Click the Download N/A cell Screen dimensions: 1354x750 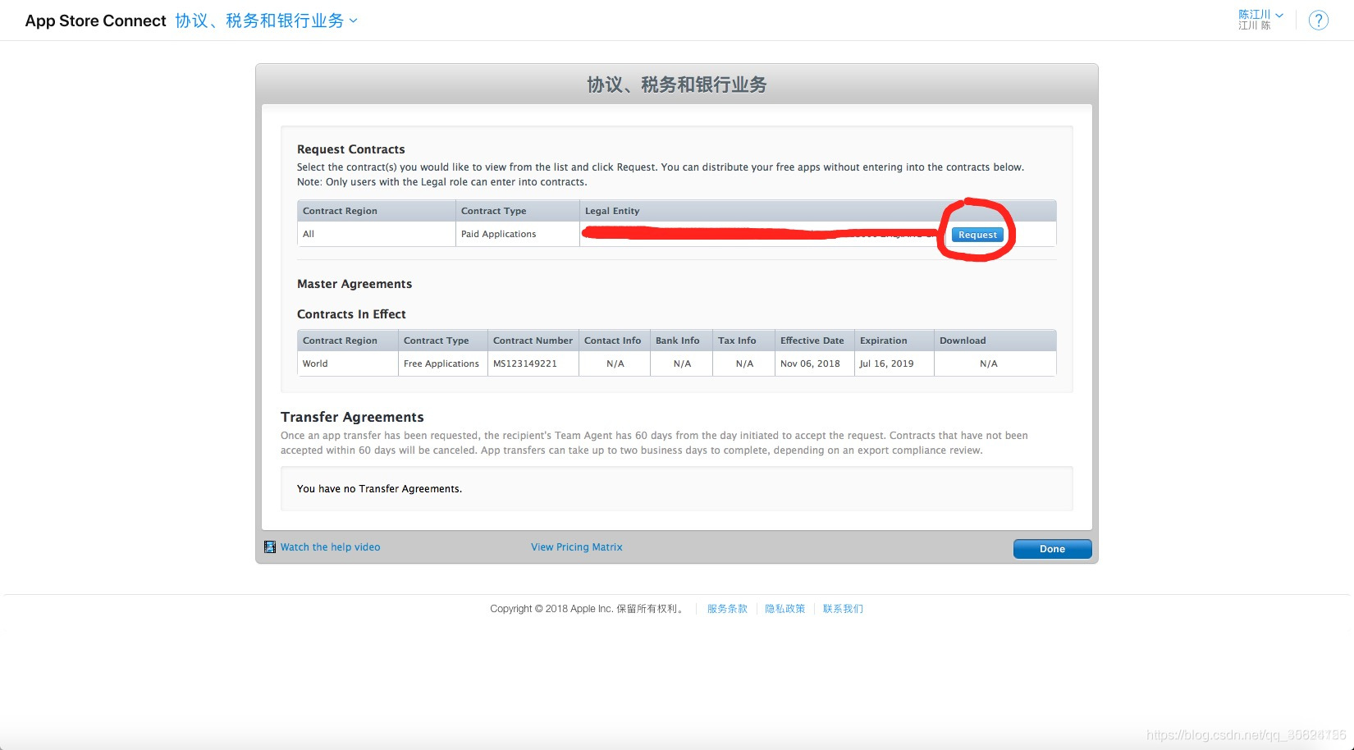tap(995, 364)
